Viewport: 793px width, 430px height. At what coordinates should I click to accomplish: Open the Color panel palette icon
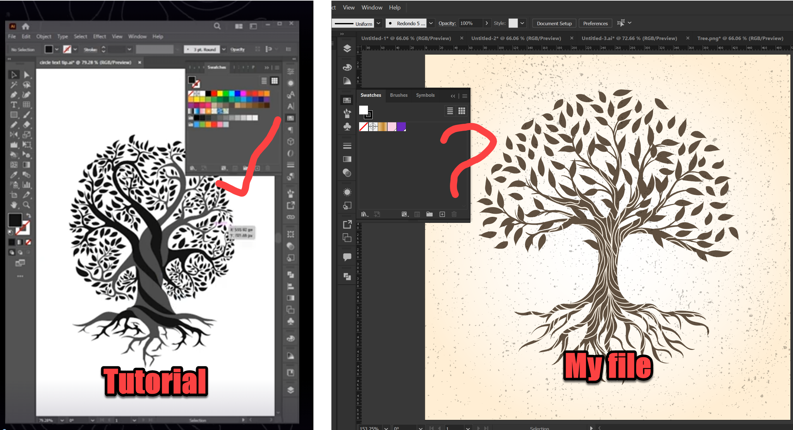[x=347, y=67]
